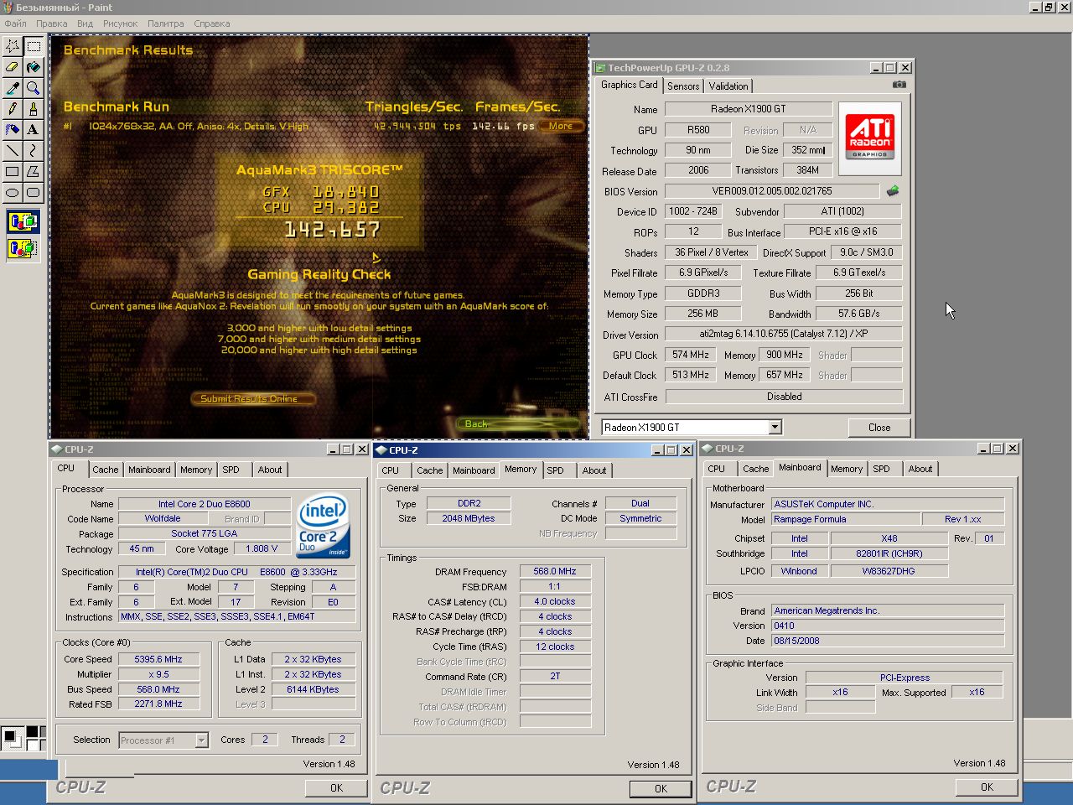Screen dimensions: 1073x805
Task: Click the Paint application icon in title bar
Action: [8, 7]
